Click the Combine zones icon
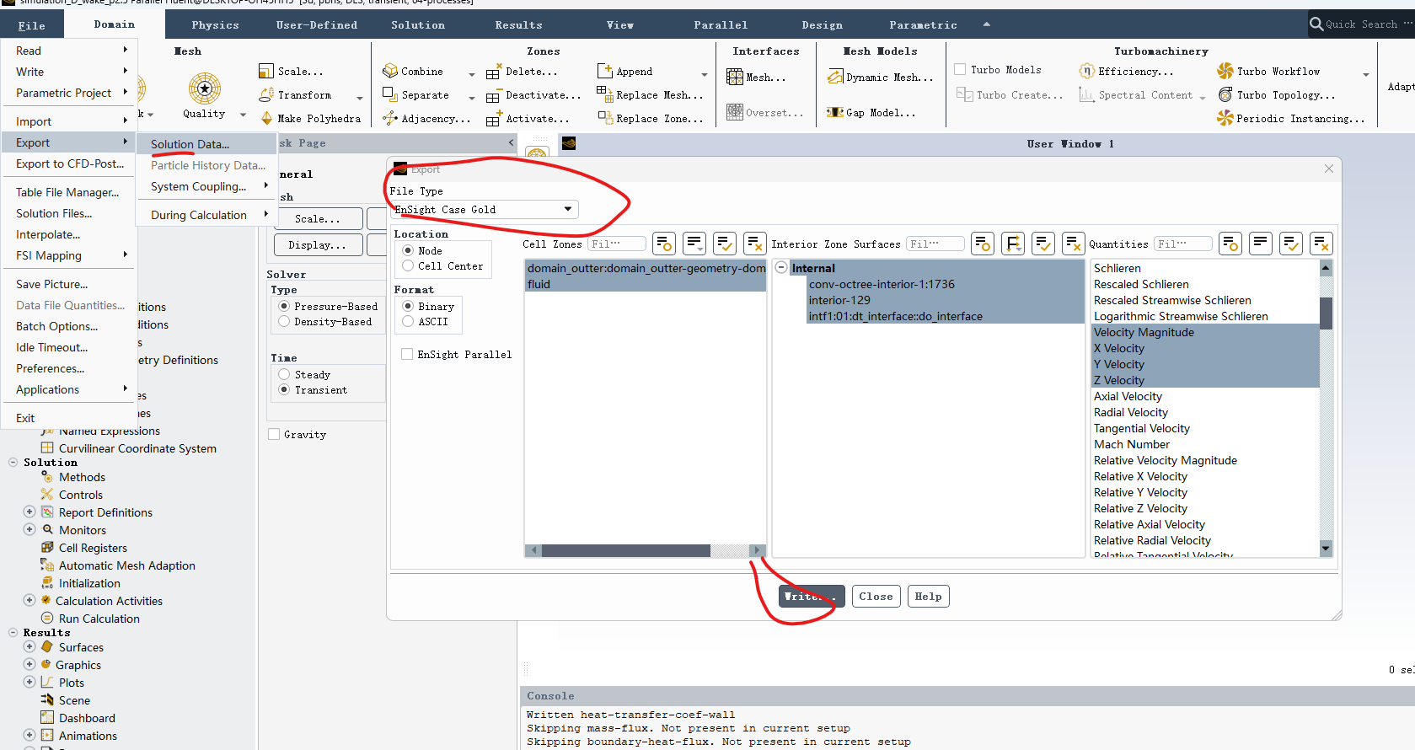The width and height of the screenshot is (1415, 750). 390,72
